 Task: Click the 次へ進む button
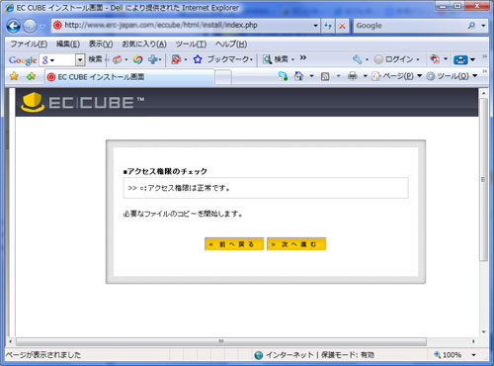pyautogui.click(x=296, y=244)
